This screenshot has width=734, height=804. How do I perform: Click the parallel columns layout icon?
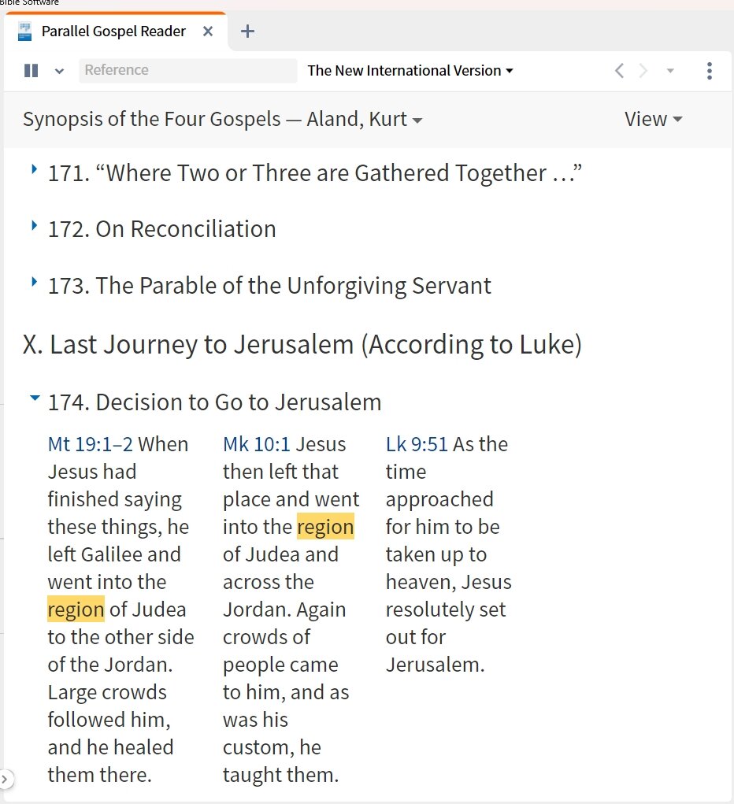click(x=31, y=71)
